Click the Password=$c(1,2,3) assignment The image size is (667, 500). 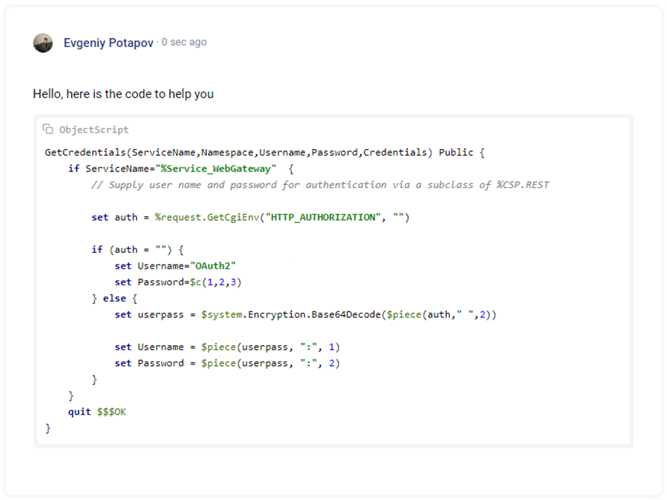[190, 282]
